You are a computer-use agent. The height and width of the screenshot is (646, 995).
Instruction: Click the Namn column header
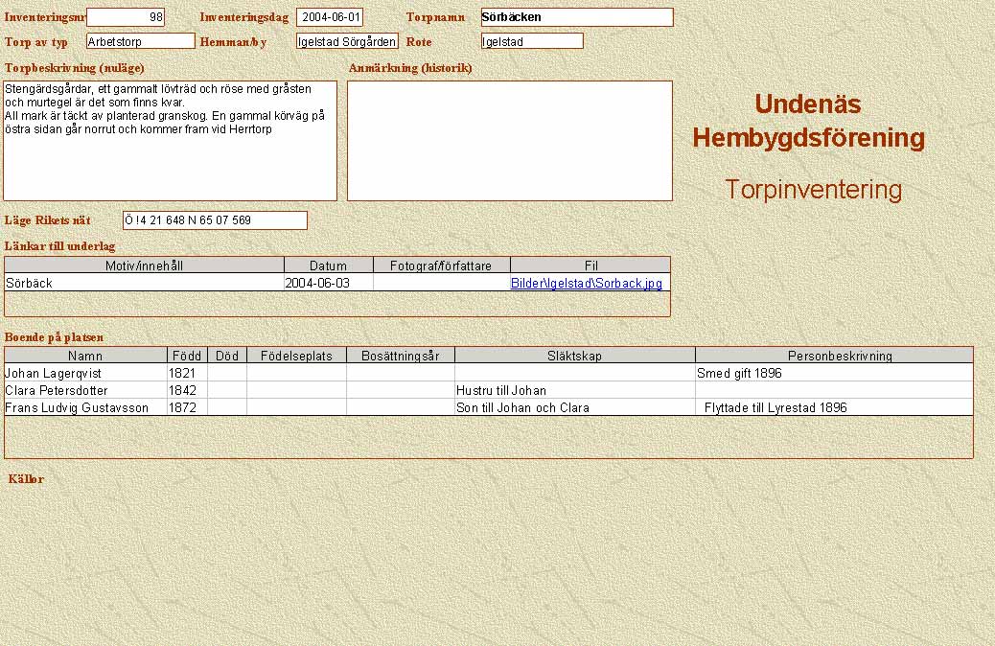[x=85, y=356]
